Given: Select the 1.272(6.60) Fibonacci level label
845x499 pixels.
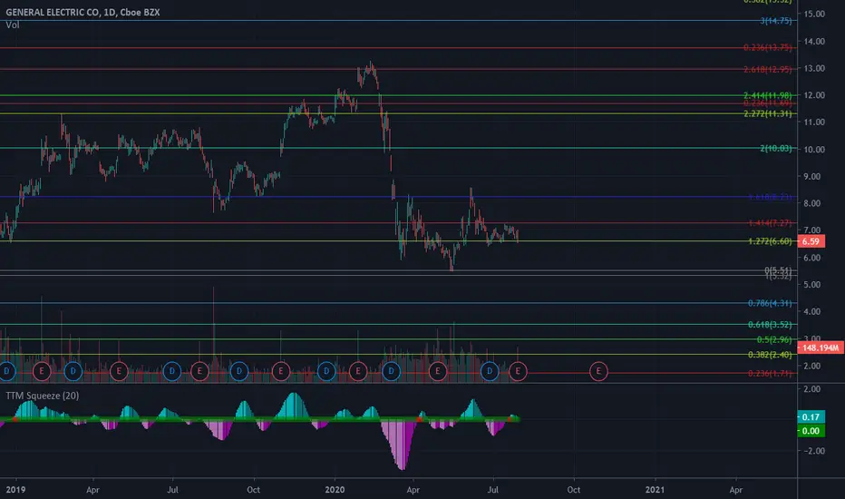Looking at the screenshot, I should [770, 241].
